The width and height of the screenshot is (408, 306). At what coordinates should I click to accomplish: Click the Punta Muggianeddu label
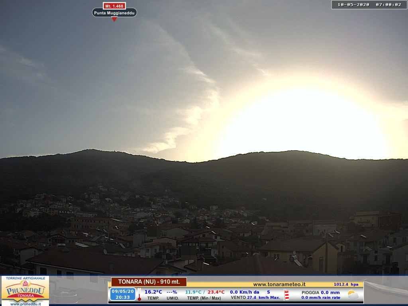coord(114,13)
